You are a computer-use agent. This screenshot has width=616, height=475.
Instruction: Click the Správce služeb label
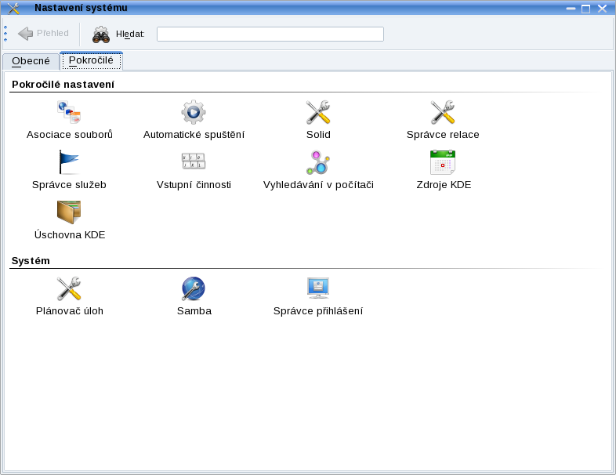coord(69,185)
